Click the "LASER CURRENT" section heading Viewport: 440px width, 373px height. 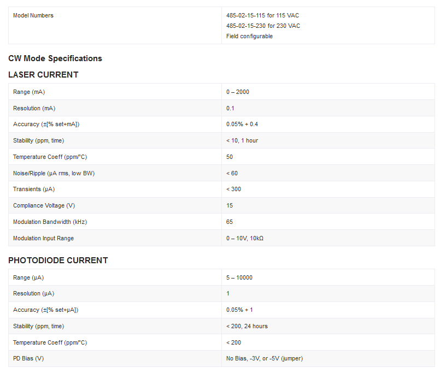43,75
